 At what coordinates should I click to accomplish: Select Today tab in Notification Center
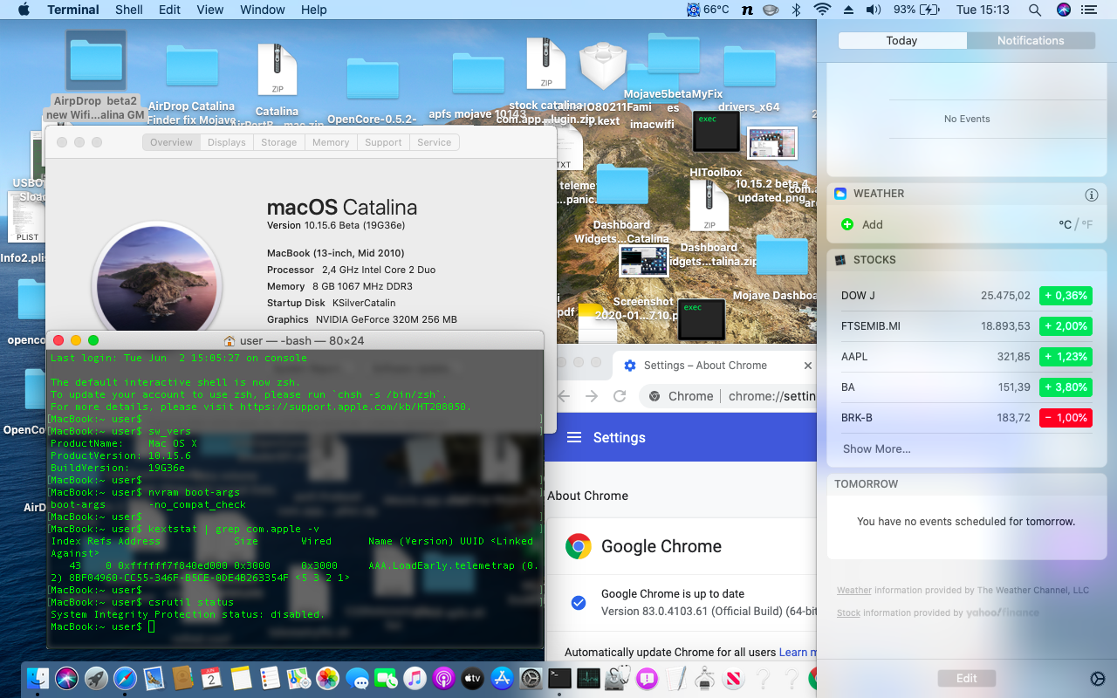(901, 40)
